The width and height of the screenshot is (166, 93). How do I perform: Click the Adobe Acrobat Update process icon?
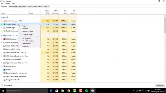[4, 42]
